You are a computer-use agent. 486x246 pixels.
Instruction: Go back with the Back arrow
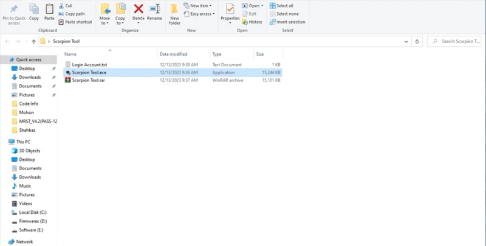7,41
